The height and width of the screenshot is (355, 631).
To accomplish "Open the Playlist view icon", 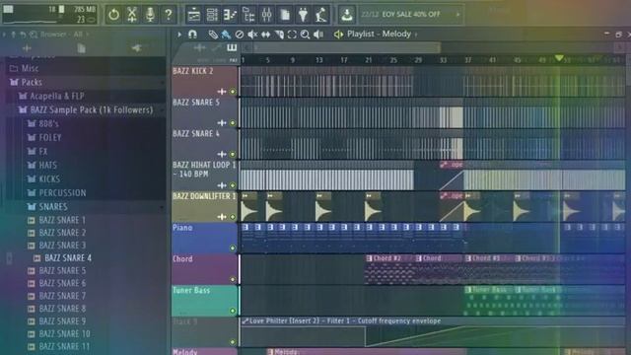I will pyautogui.click(x=194, y=15).
